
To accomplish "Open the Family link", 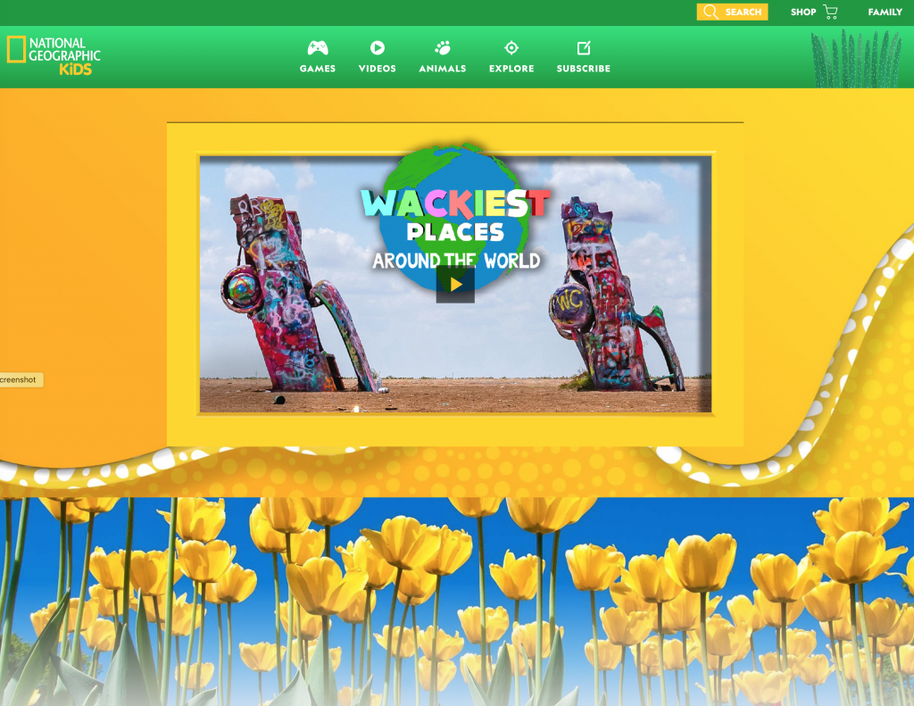I will point(885,12).
